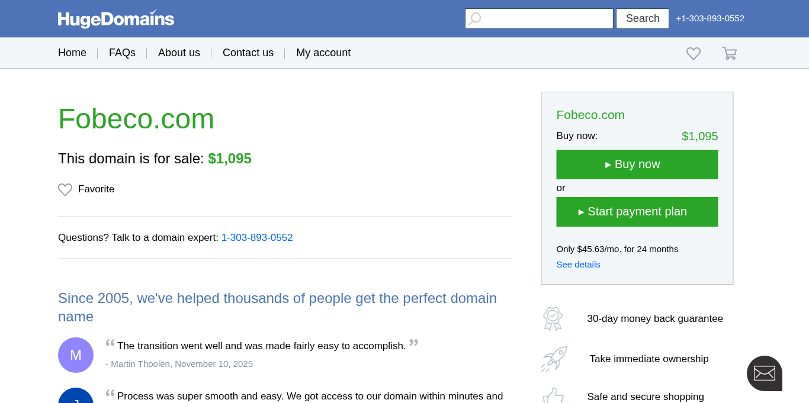Focus the domain search input field
This screenshot has width=809, height=403.
point(546,19)
